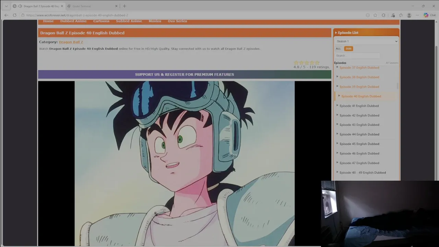Open Episode 45 English Dubbed

coord(359,144)
